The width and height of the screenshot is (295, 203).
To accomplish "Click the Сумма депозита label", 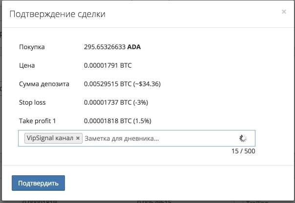I will [44, 84].
